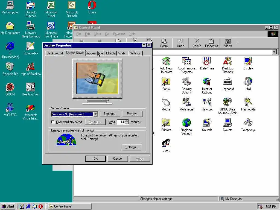Click Properties toolbar button
280x210 pixels.
[x=211, y=43]
